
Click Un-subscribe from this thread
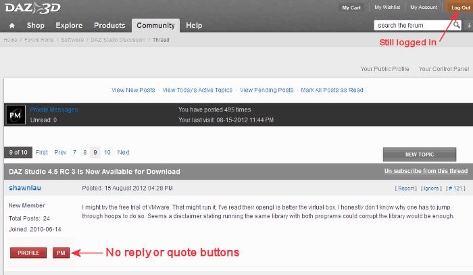[426, 171]
